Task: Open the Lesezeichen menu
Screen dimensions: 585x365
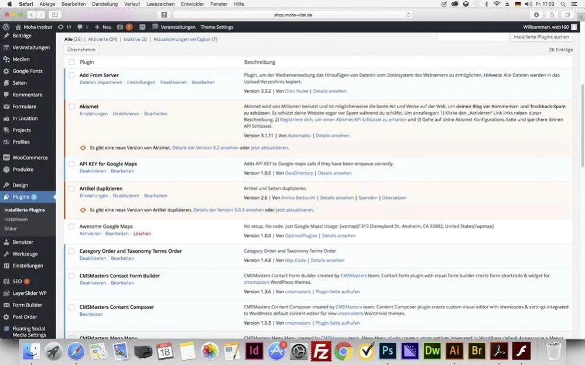Action: (160, 4)
